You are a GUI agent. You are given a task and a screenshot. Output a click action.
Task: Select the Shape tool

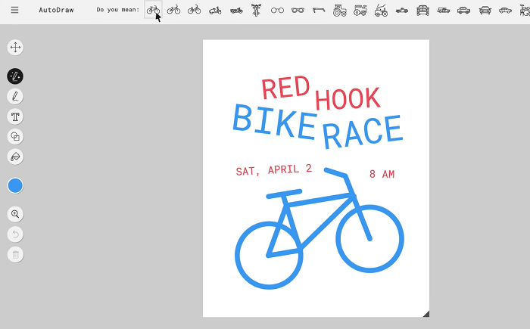click(x=15, y=136)
